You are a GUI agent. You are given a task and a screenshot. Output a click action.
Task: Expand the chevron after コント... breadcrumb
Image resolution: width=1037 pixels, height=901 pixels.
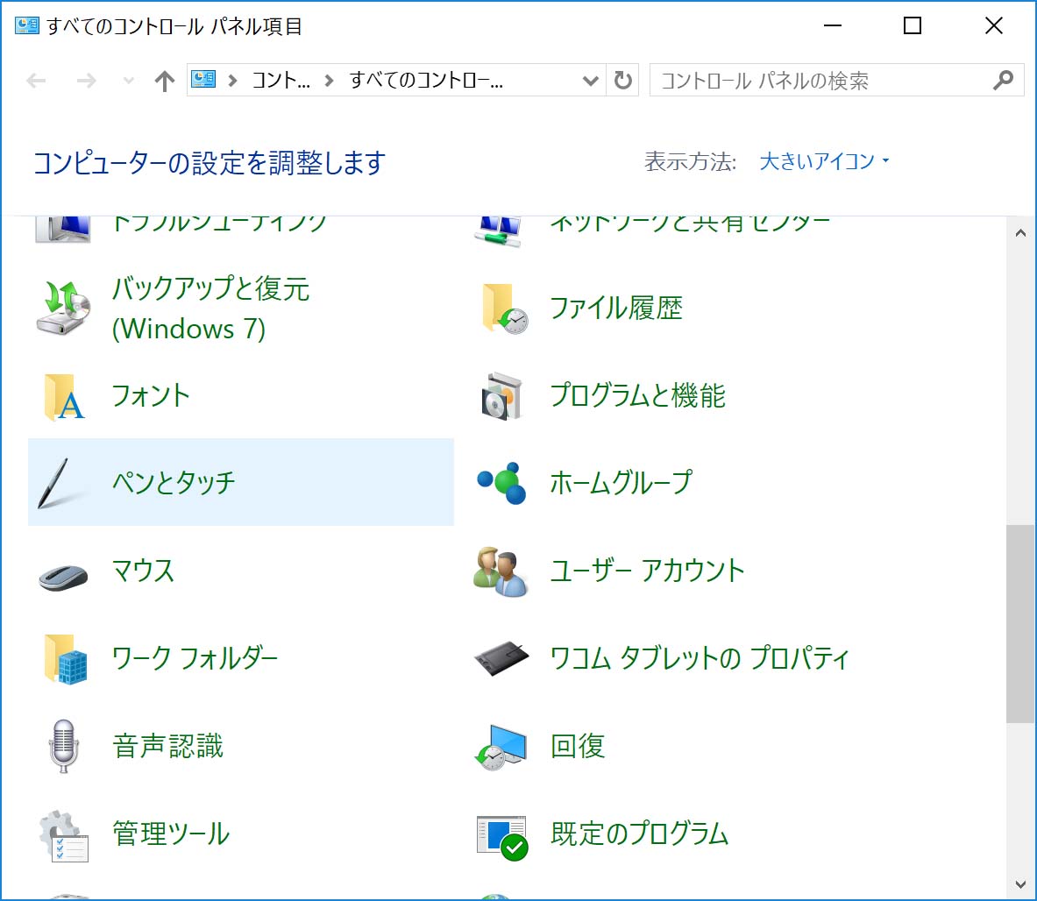pyautogui.click(x=329, y=81)
